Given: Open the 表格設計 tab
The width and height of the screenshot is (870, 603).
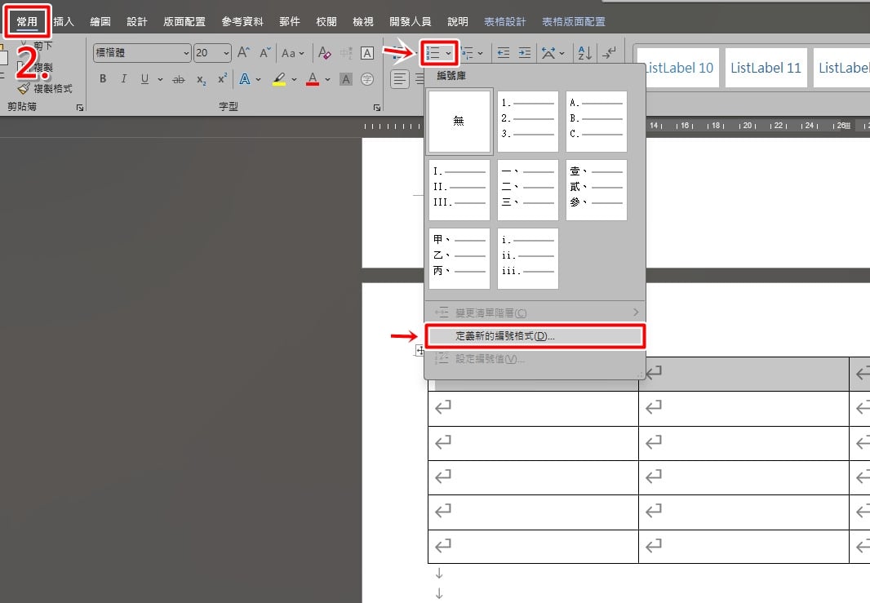Looking at the screenshot, I should (505, 22).
